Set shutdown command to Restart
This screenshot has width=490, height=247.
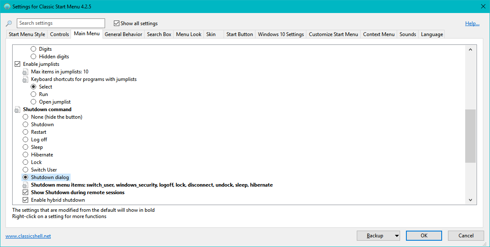26,132
